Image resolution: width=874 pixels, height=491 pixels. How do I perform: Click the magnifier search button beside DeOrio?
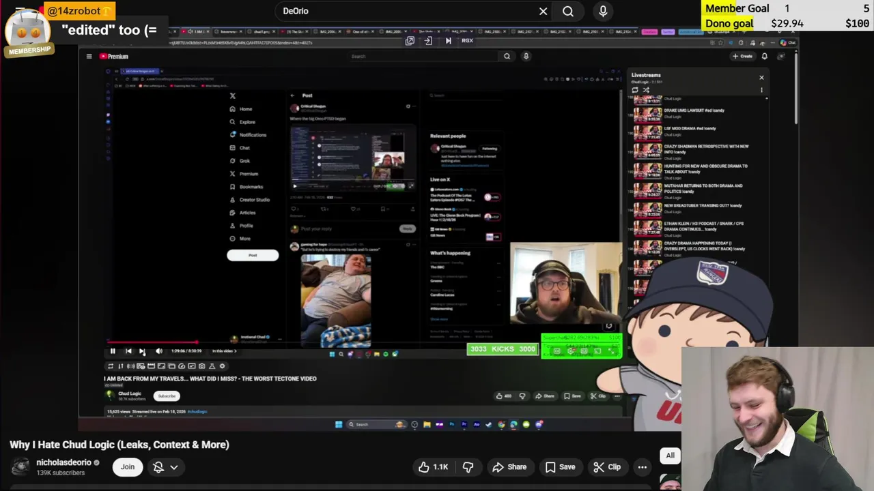tap(568, 11)
